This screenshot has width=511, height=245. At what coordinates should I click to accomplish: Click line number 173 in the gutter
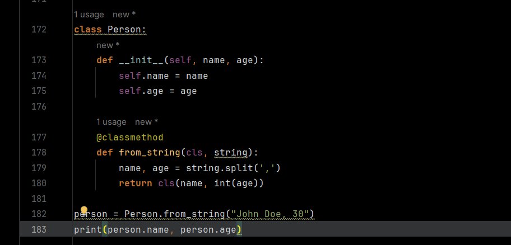pyautogui.click(x=39, y=60)
